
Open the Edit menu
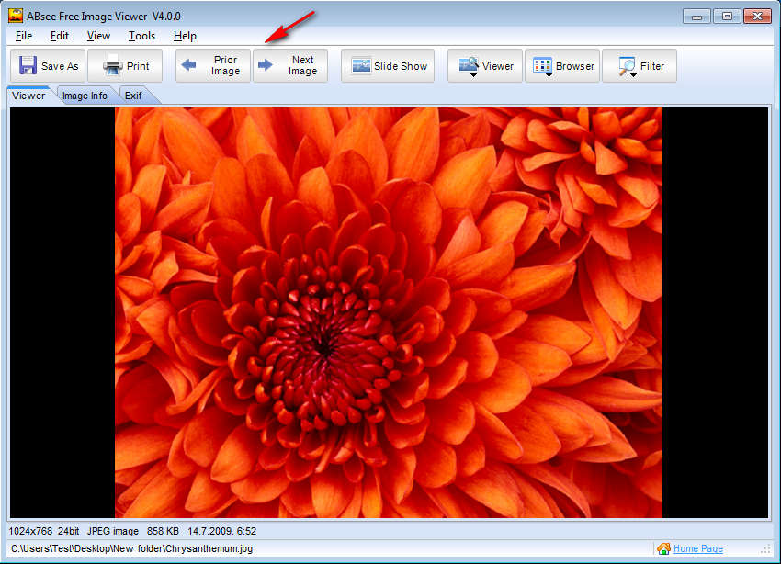60,36
